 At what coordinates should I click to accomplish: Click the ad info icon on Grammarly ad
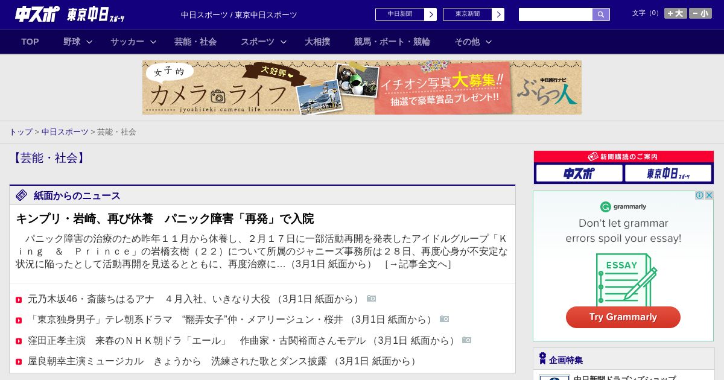coord(700,195)
